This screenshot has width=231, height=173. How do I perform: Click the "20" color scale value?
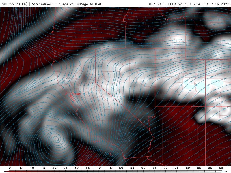tap(54, 168)
